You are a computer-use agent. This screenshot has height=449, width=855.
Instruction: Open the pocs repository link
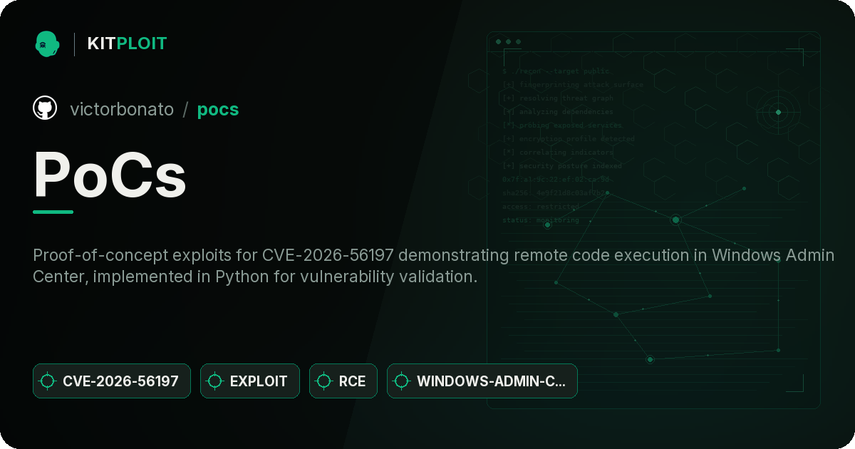tap(218, 109)
